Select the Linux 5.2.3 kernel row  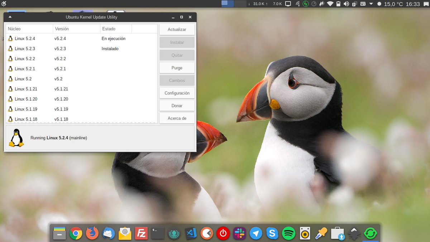[x=82, y=48]
